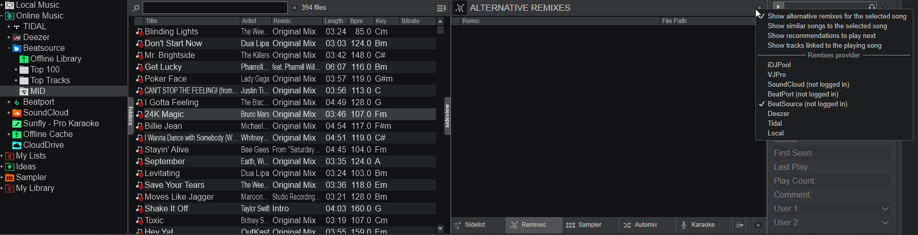Show similar songs to the selected song

(827, 26)
